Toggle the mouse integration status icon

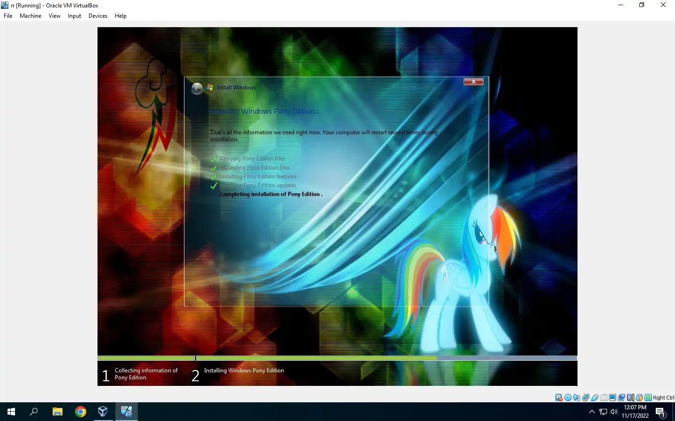point(639,398)
